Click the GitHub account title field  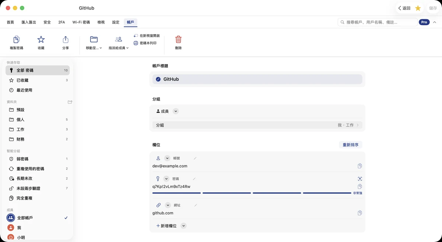pyautogui.click(x=257, y=79)
